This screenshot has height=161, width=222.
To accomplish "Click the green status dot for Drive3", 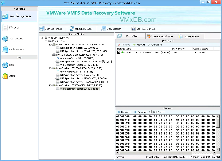I will click(122, 52).
